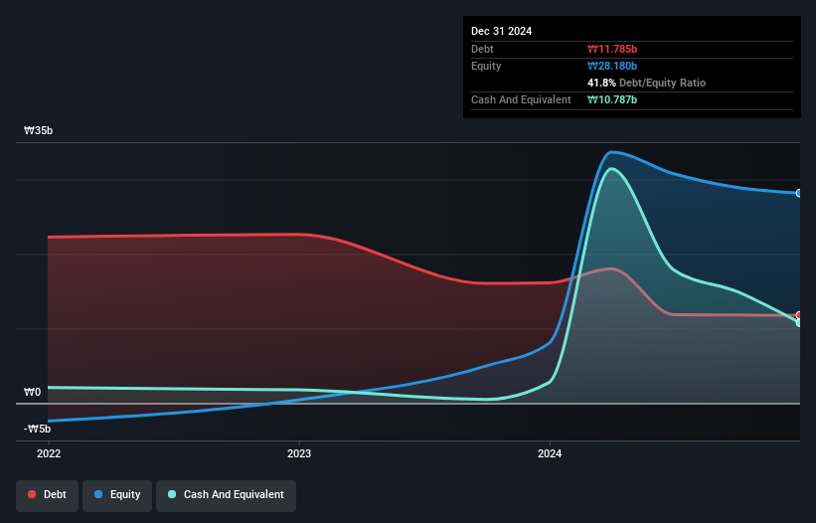Click the 2024 x-axis label

(550, 453)
